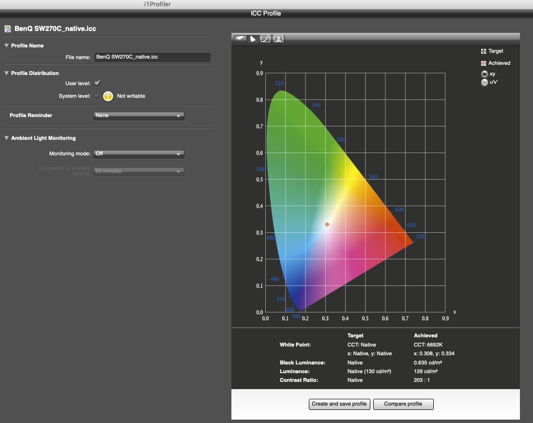Click the ICC profile file icon beside title
Screen dimensions: 533x423
[8, 29]
